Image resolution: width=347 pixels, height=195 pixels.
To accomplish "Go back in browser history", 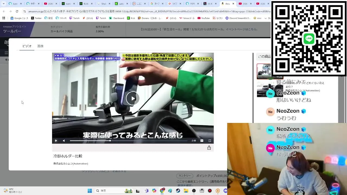I will (x=4, y=11).
